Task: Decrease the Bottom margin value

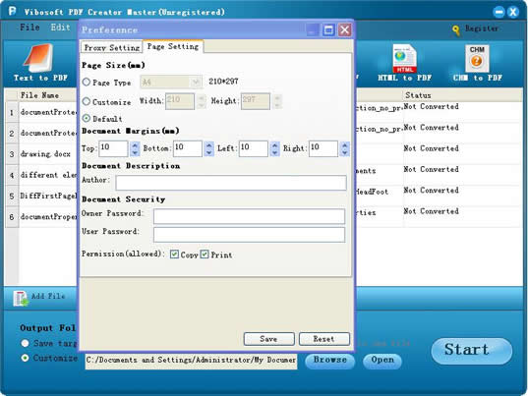Action: 209,152
